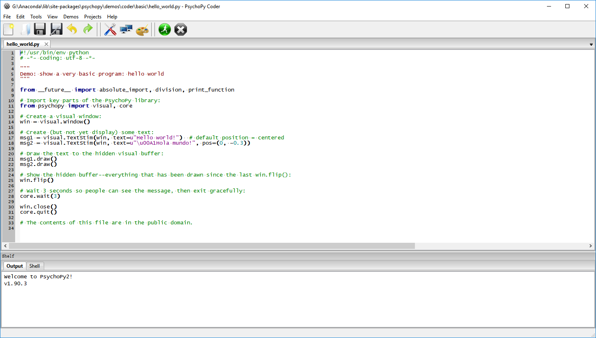Image resolution: width=596 pixels, height=338 pixels.
Task: Click the horizontal scrollbar right arrow
Action: 591,246
